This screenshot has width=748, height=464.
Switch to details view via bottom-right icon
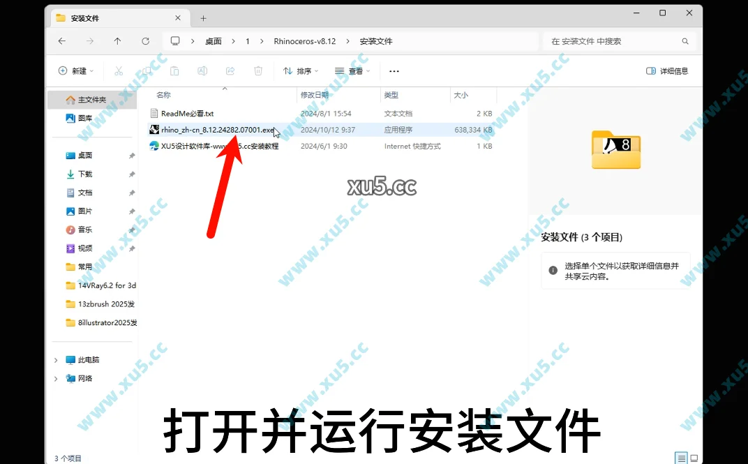[x=681, y=458]
